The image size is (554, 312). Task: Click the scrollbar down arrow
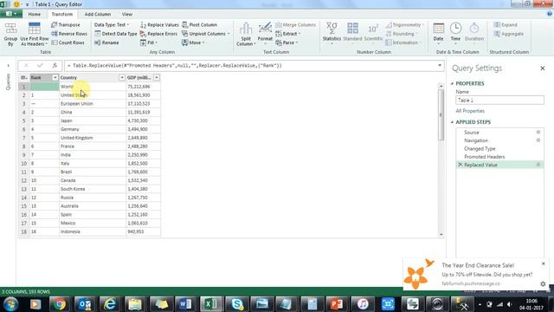(x=441, y=234)
